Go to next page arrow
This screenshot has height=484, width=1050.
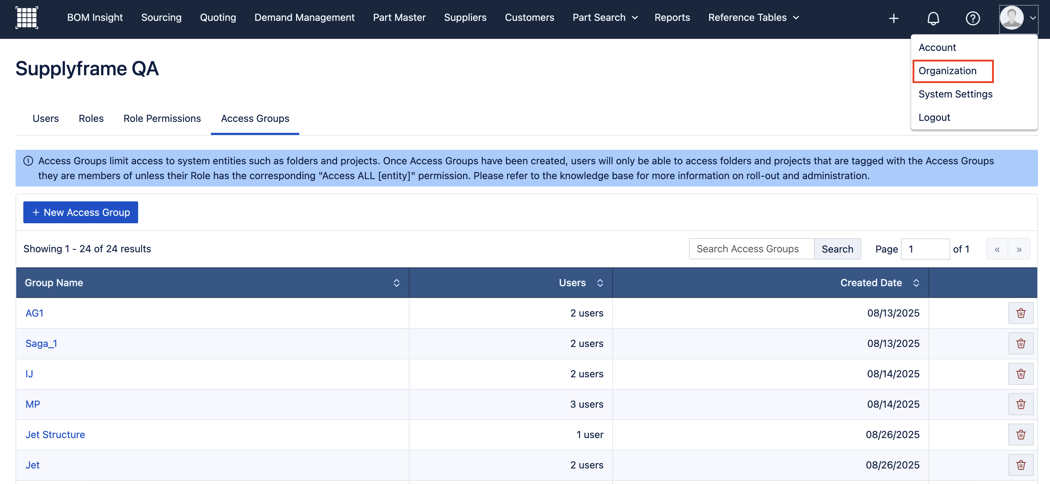point(1019,249)
